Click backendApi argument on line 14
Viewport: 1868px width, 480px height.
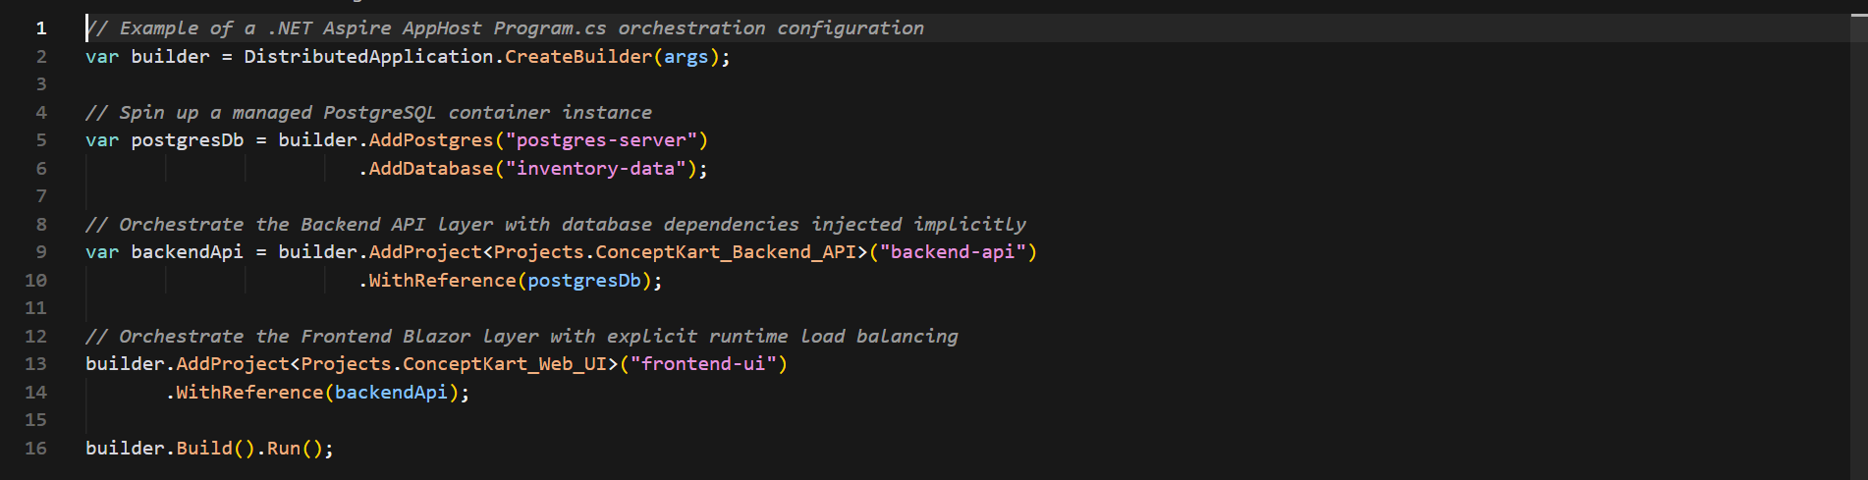click(391, 393)
